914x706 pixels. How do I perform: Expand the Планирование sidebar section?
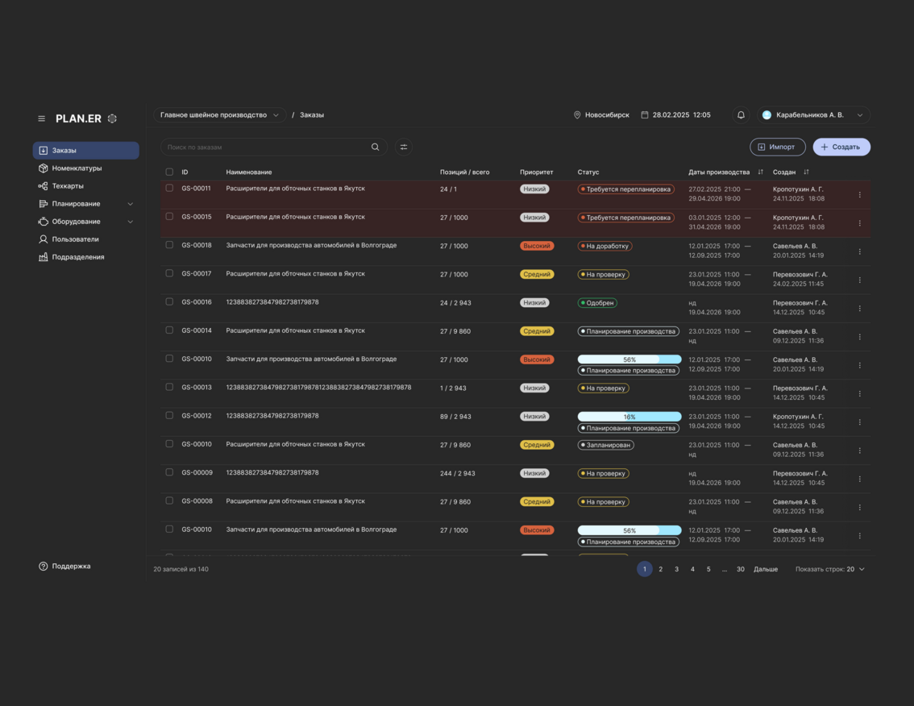pyautogui.click(x=130, y=204)
